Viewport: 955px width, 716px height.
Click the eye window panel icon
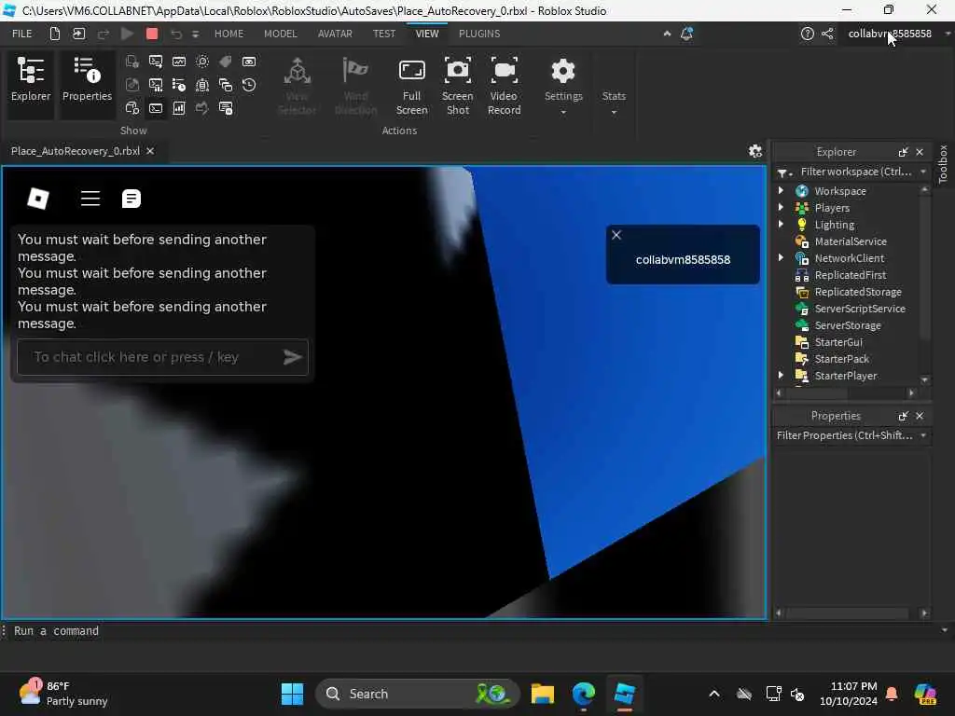point(249,62)
